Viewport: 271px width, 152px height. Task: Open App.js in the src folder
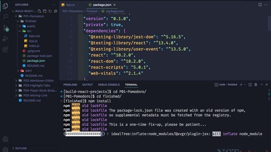tap(33, 41)
